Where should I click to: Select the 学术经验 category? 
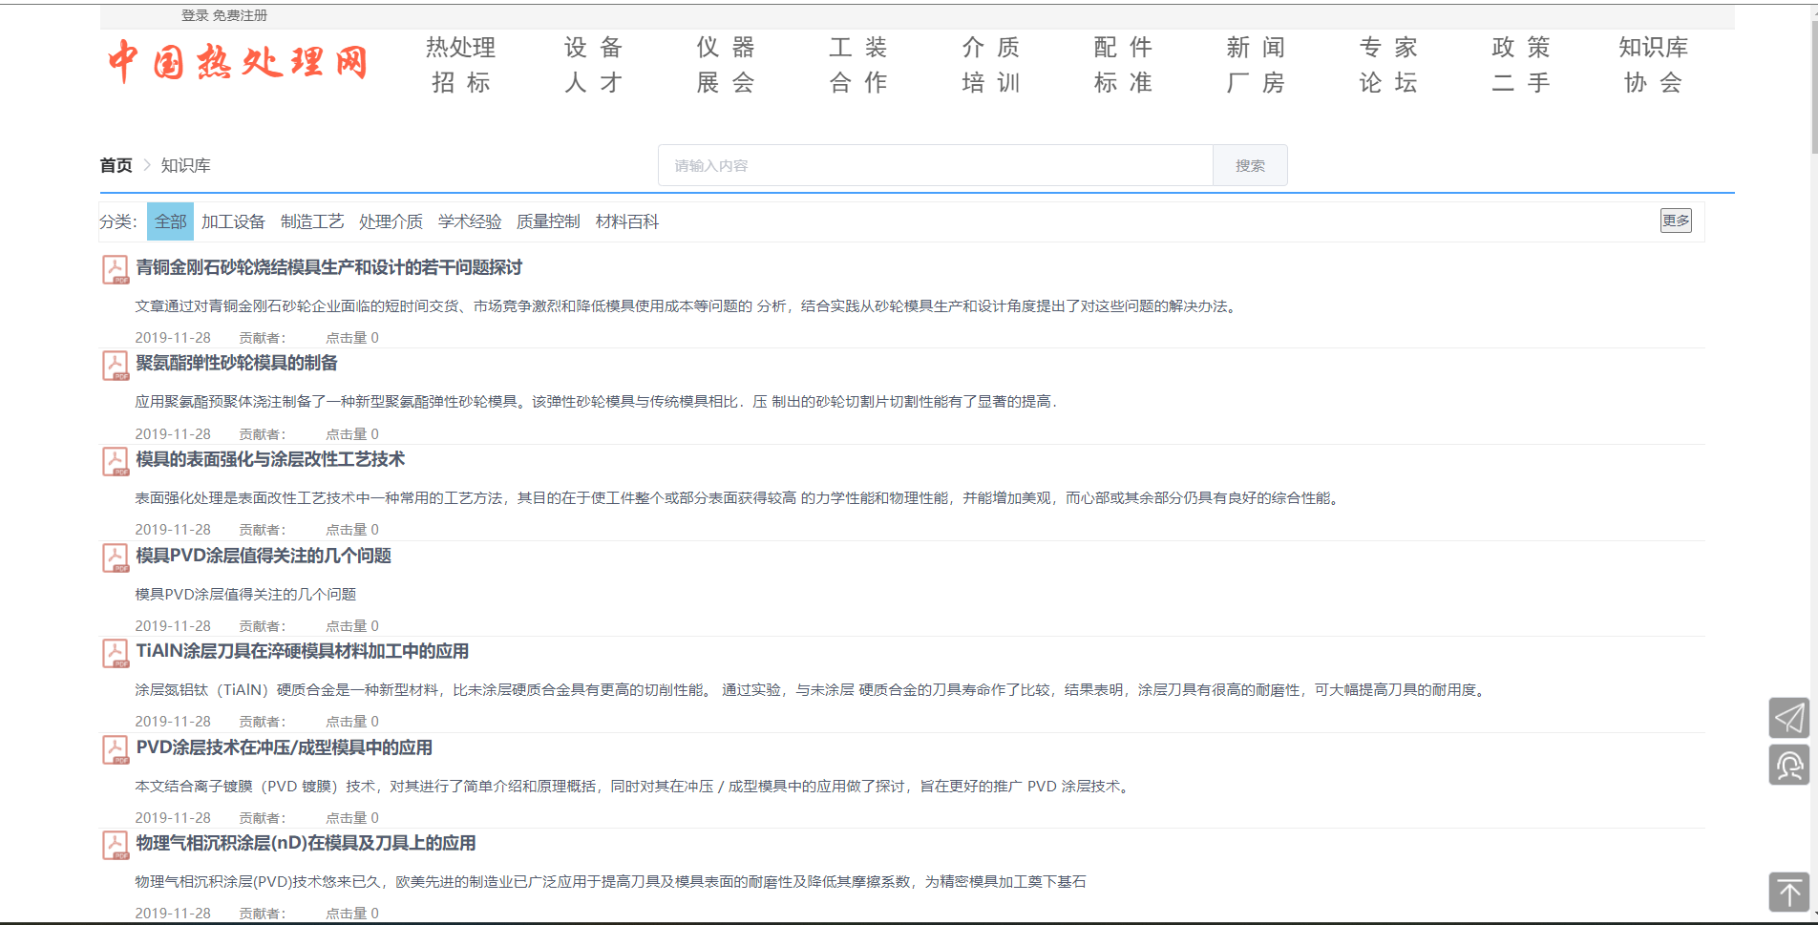(x=470, y=221)
